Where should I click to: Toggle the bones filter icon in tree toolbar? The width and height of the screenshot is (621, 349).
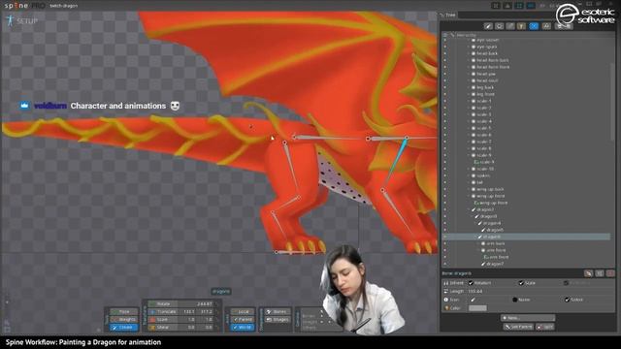[488, 26]
